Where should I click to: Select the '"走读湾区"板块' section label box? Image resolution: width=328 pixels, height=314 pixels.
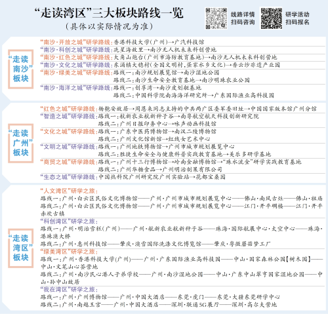click(x=21, y=248)
